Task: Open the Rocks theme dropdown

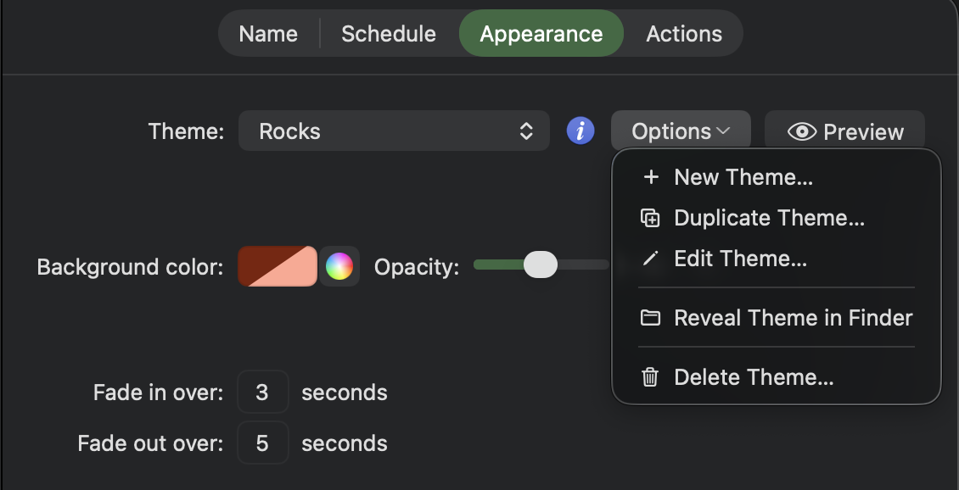Action: coord(394,131)
